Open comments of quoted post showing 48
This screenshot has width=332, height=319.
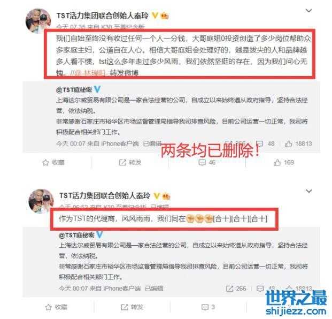coord(260,143)
